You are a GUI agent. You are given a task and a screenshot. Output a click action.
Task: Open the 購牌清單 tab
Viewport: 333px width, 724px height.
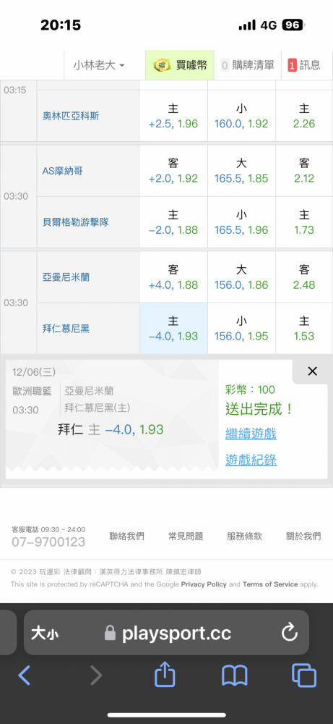(247, 65)
